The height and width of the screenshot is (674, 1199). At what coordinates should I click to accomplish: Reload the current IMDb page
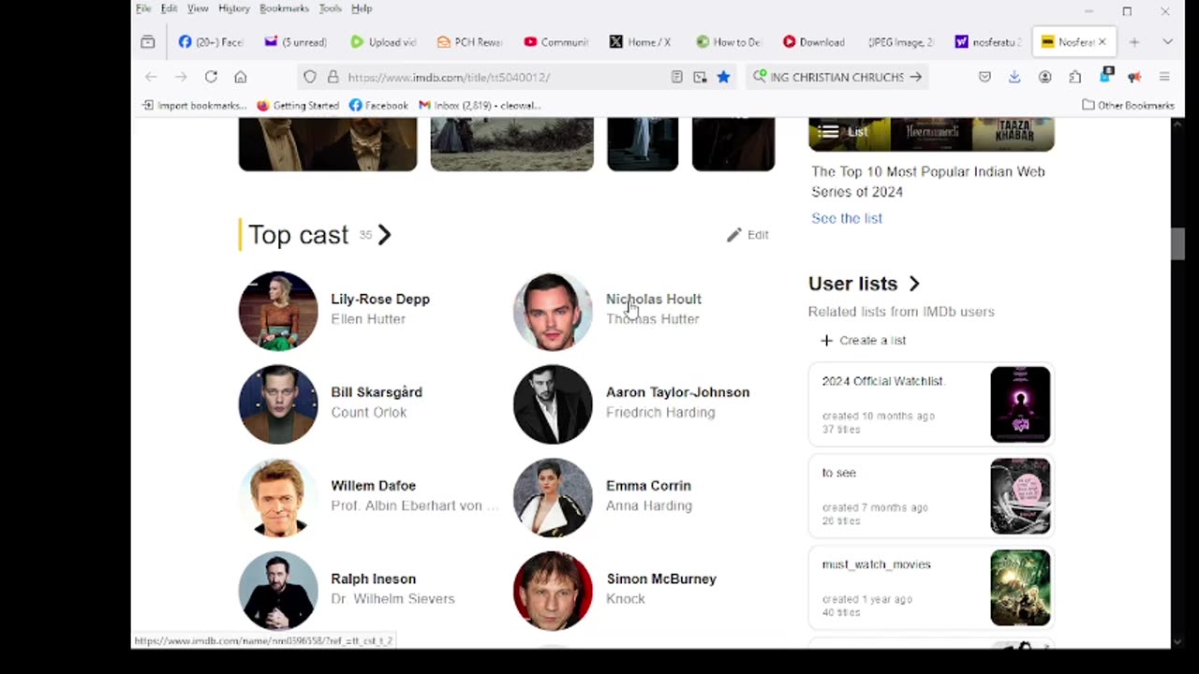[x=211, y=77]
